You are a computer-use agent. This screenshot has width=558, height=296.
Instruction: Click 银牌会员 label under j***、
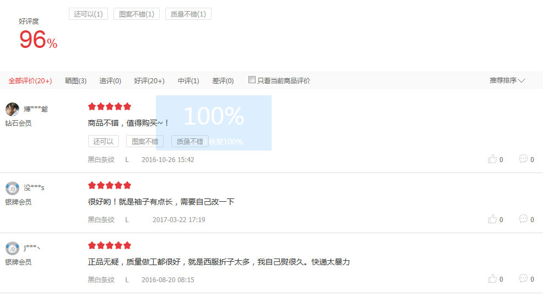click(x=19, y=262)
